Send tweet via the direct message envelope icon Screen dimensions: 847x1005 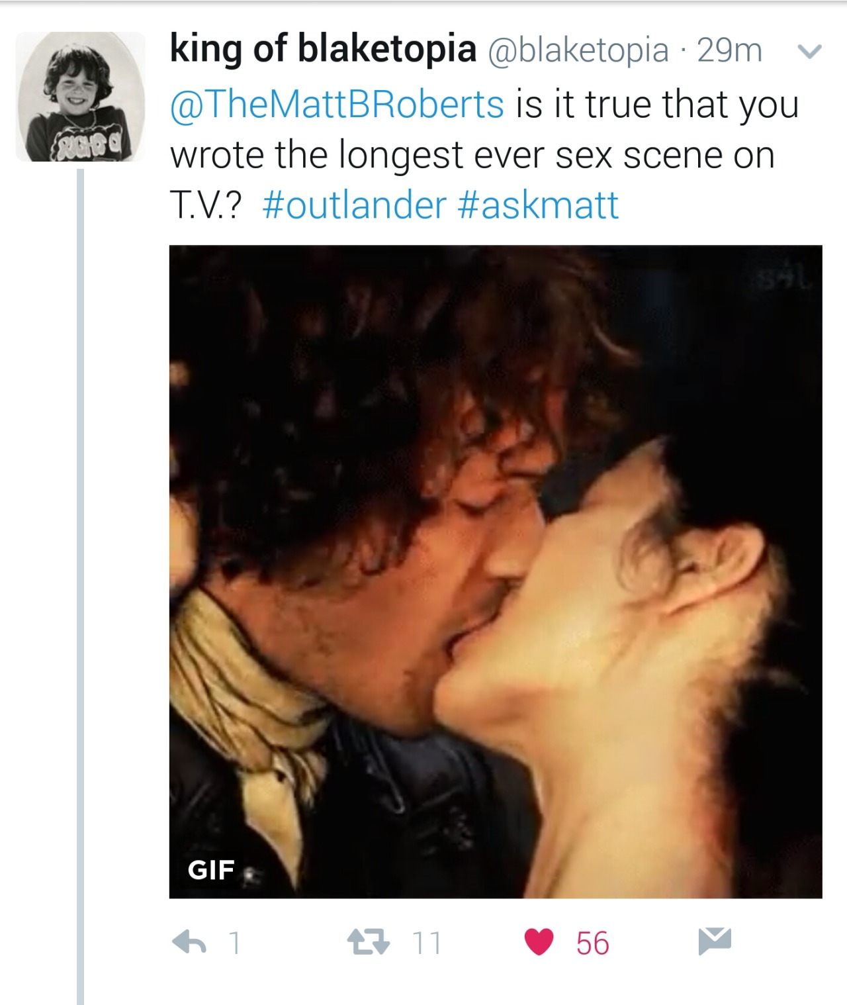click(x=715, y=941)
